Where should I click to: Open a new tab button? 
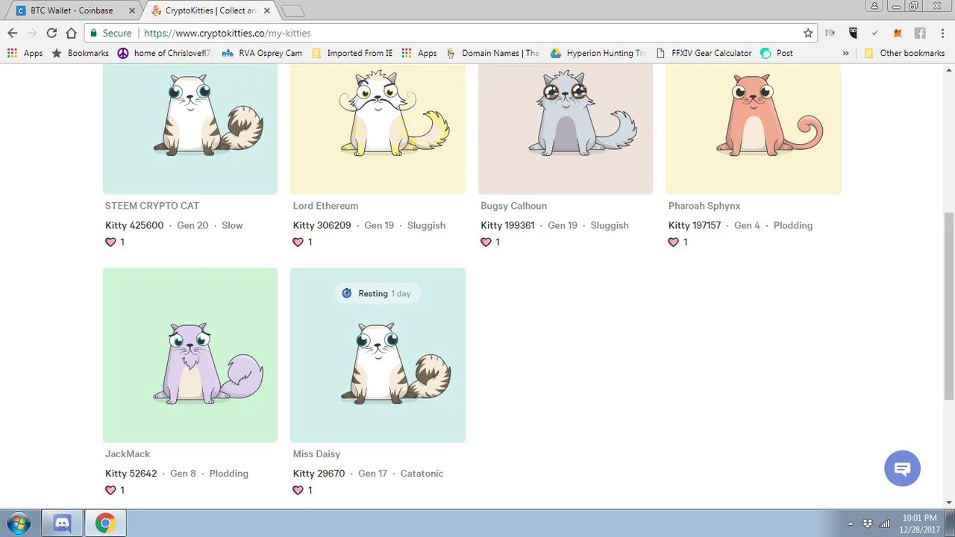[x=293, y=11]
